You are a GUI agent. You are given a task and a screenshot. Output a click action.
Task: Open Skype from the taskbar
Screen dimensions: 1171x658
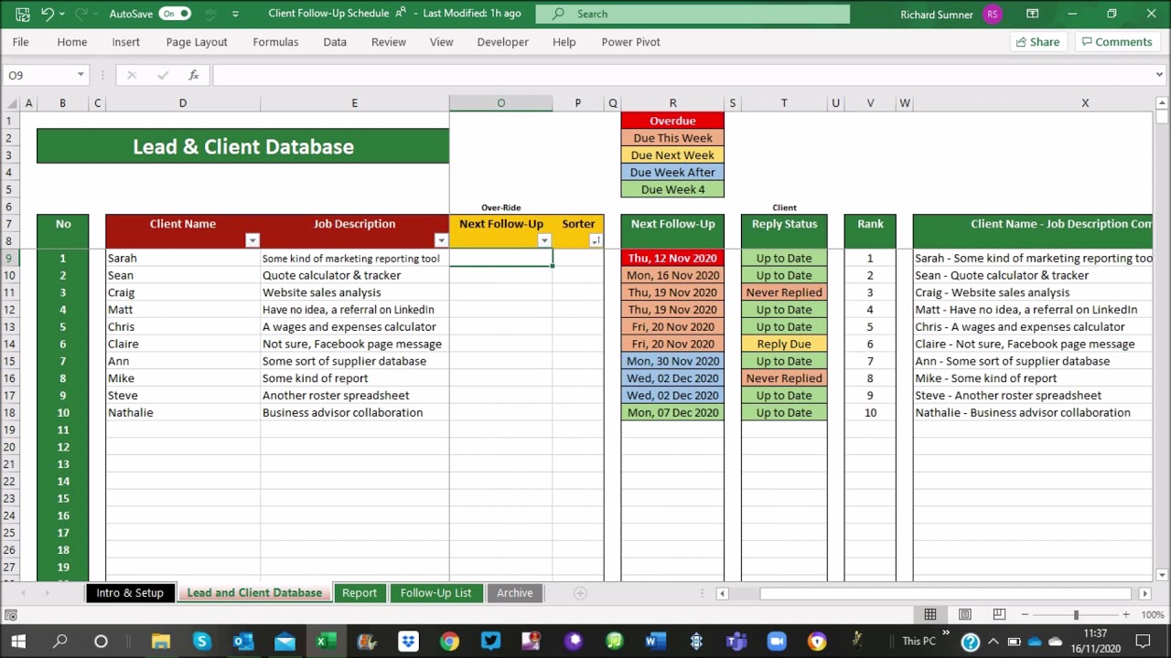(x=201, y=642)
